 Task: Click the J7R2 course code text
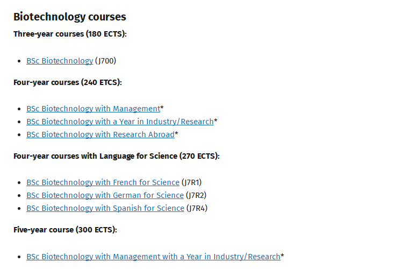[196, 195]
